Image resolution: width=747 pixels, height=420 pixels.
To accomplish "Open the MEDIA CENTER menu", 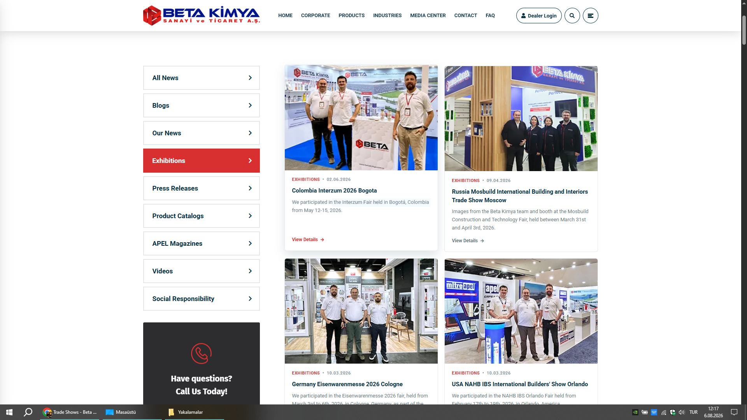I will click(x=428, y=16).
